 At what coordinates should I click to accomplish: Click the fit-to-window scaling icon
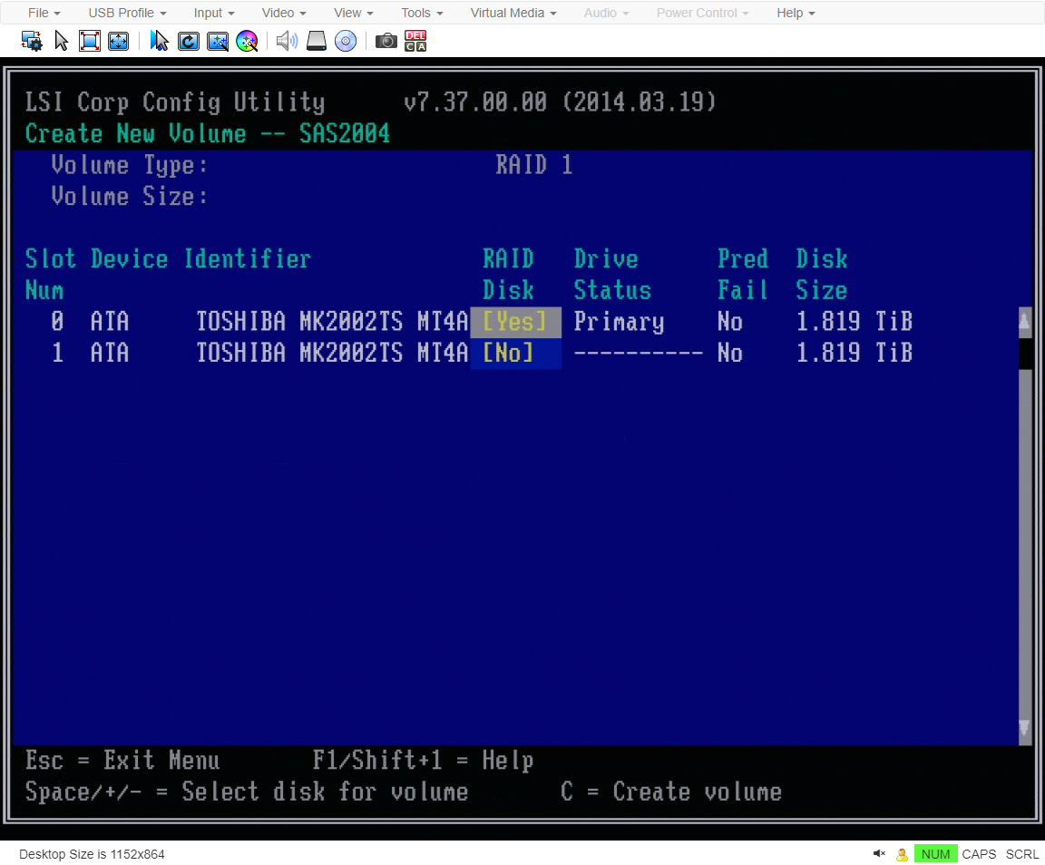coord(118,42)
